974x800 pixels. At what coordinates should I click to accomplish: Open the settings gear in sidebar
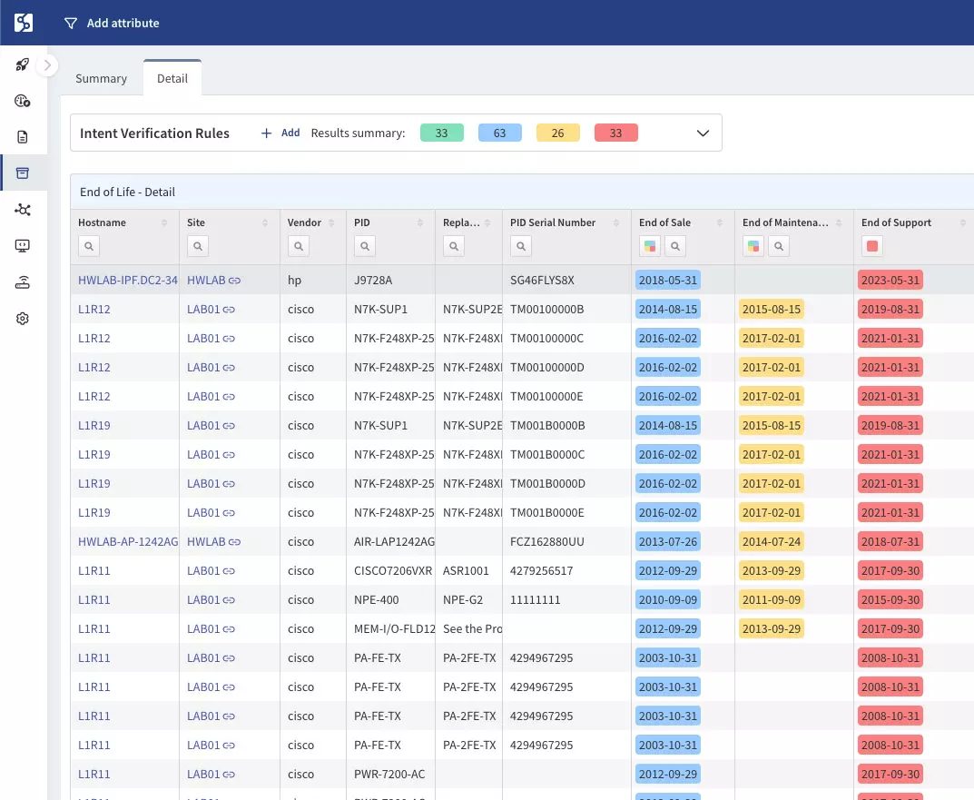point(23,318)
